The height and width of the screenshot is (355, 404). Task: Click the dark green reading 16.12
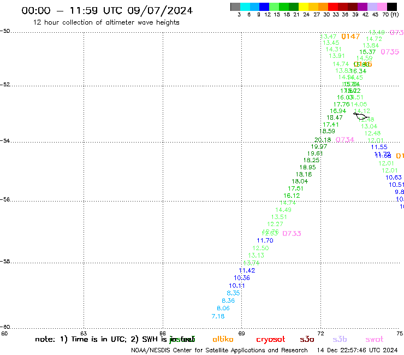tap(292, 196)
